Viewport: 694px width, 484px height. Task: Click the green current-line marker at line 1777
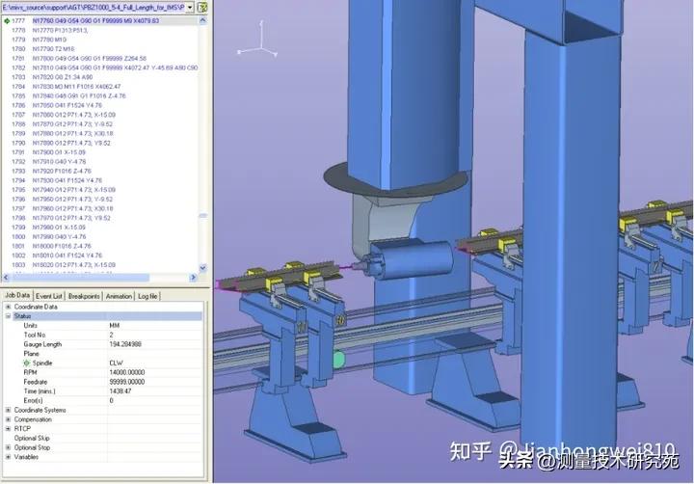(x=6, y=20)
